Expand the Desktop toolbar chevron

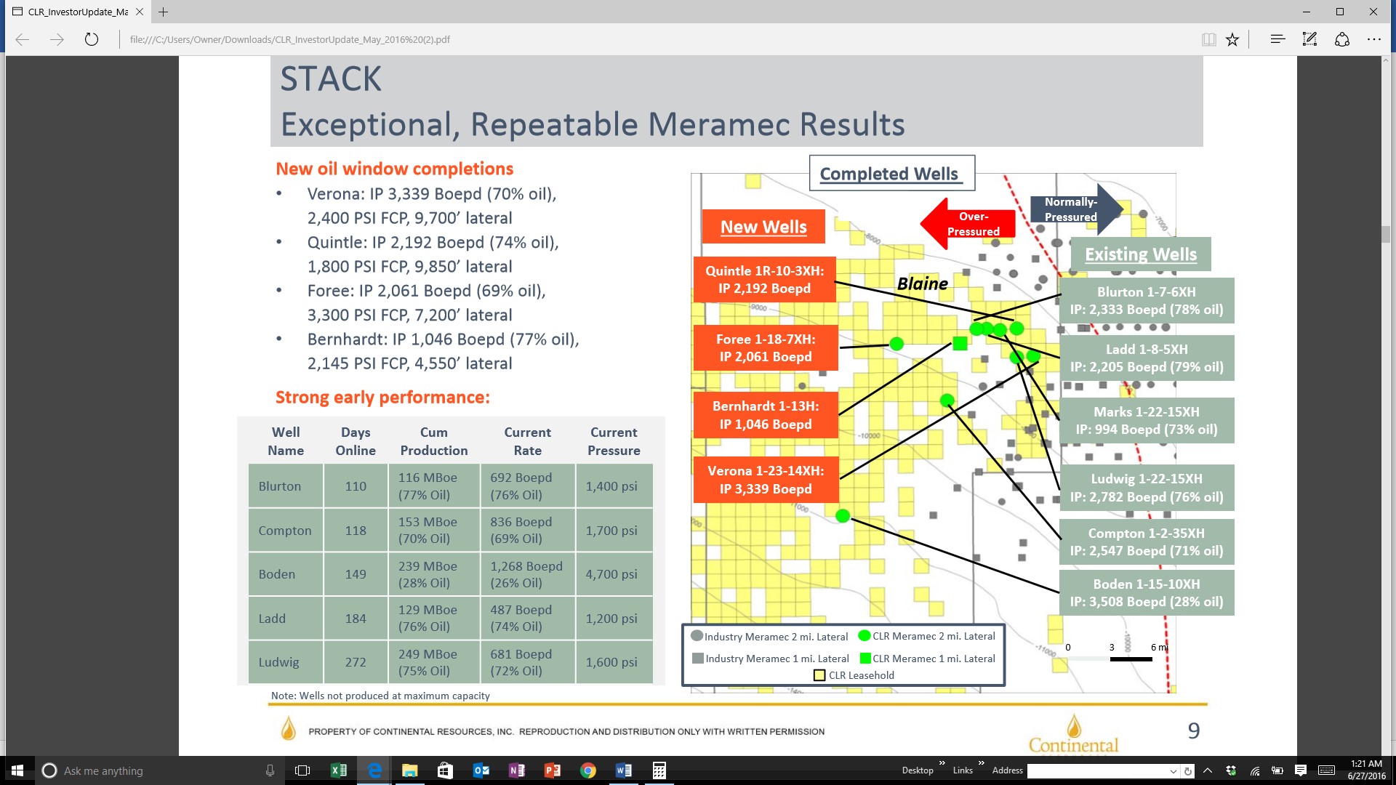[x=942, y=763]
